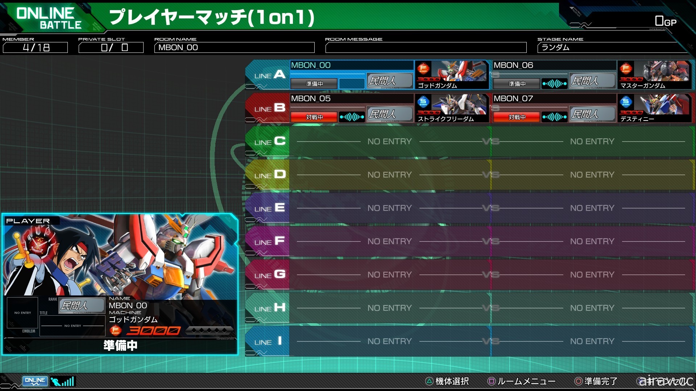Select the LINE G tab
Screen dimensions: 696x391
tap(268, 274)
